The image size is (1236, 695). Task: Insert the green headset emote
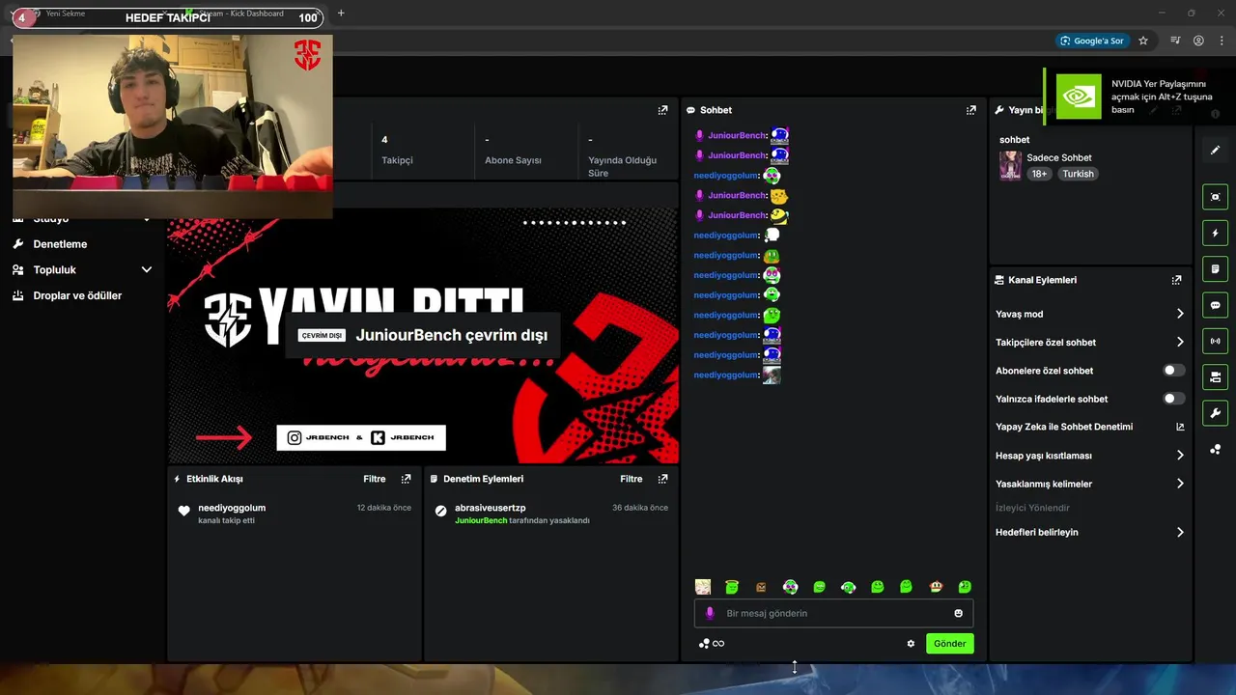pos(848,587)
